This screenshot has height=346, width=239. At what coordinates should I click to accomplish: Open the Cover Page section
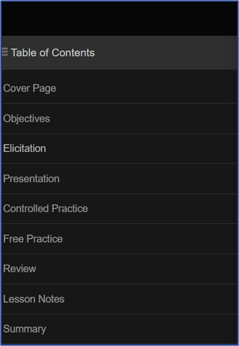coord(30,88)
